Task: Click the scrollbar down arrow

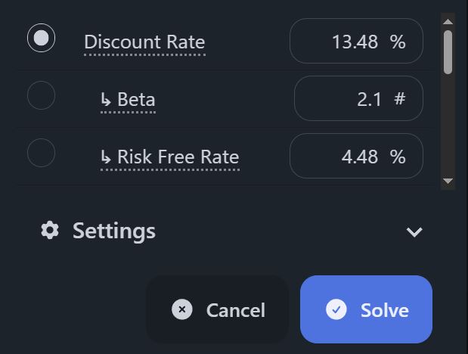Action: click(448, 181)
